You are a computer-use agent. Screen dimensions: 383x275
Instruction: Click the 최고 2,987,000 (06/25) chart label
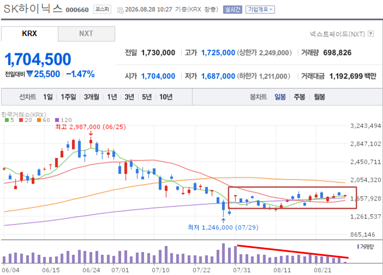coord(91,127)
